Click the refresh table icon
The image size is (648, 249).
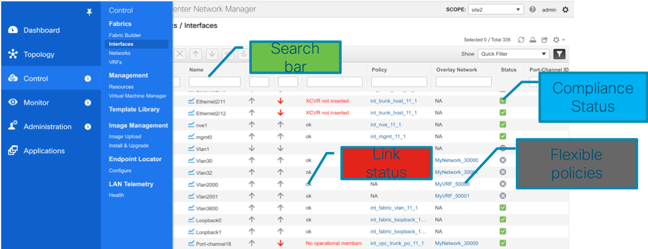[521, 40]
